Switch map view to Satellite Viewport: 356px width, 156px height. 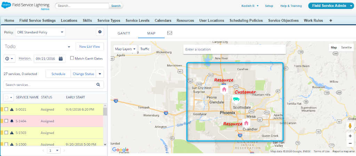(x=346, y=47)
